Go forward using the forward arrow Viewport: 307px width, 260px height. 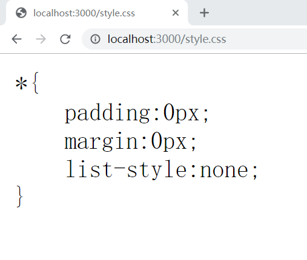point(41,39)
